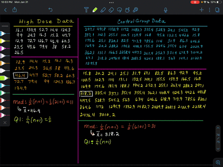223x167 pixels.
Task: Select the green Pen tool
Action: tap(95, 10)
